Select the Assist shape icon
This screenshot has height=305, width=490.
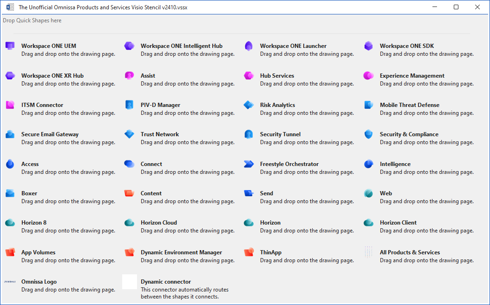pyautogui.click(x=130, y=75)
